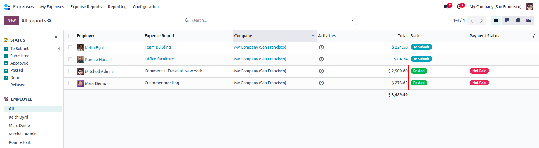Image resolution: width=539 pixels, height=148 pixels.
Task: Expand the search options dropdown
Action: [x=352, y=20]
